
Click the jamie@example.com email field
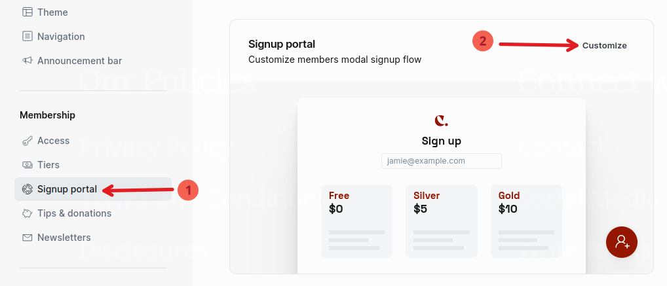tap(441, 161)
